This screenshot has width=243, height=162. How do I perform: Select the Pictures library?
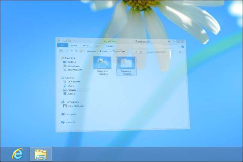[72, 90]
